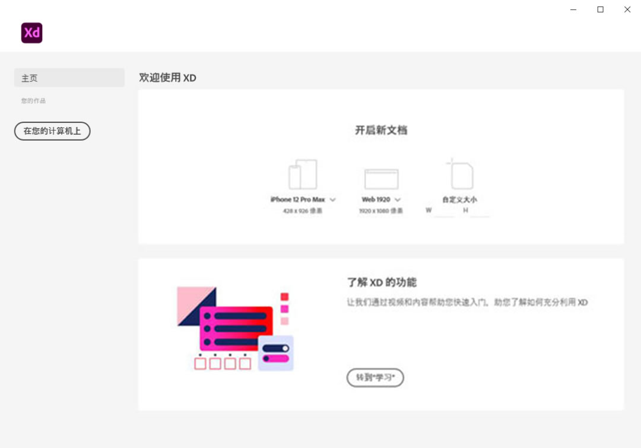
Task: Click the 欢迎使用 XD title text
Action: coord(167,78)
